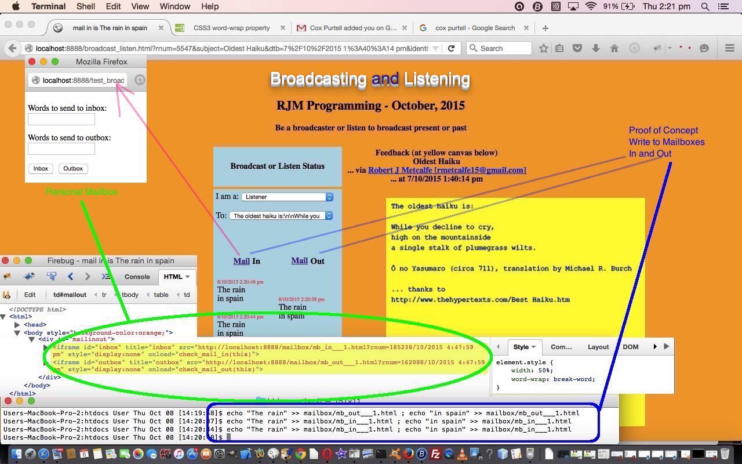Open the Style panel dropdown in Firebug

click(x=534, y=347)
